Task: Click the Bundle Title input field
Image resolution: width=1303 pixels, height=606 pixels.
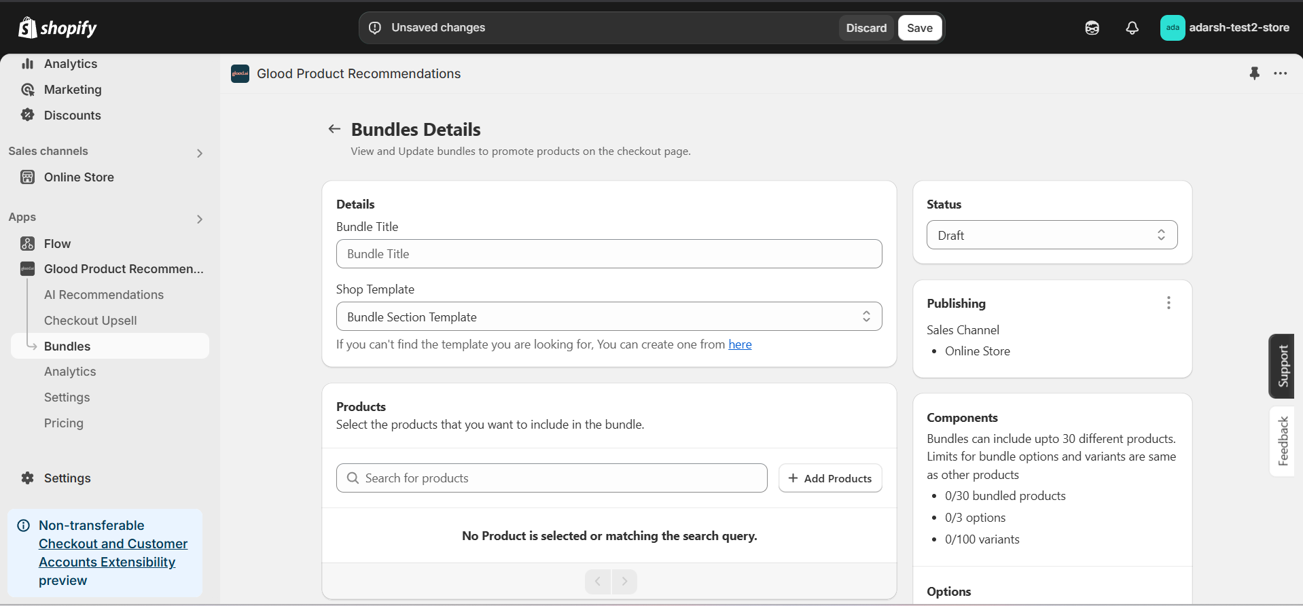Action: 609,253
